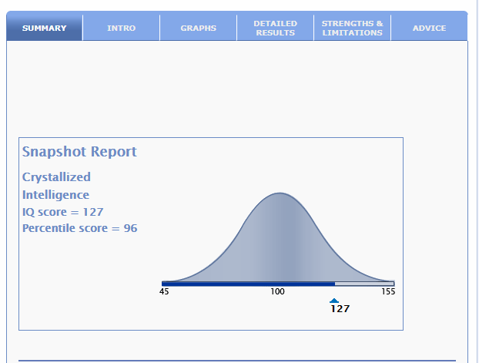This screenshot has height=363, width=479.
Task: Click the dark blue filled score bar
Action: (x=248, y=284)
